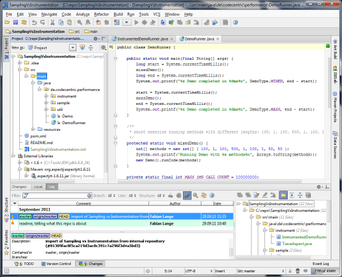The height and width of the screenshot is (277, 342).
Task: Click the Save All toolbar icon
Action: pos(15,23)
